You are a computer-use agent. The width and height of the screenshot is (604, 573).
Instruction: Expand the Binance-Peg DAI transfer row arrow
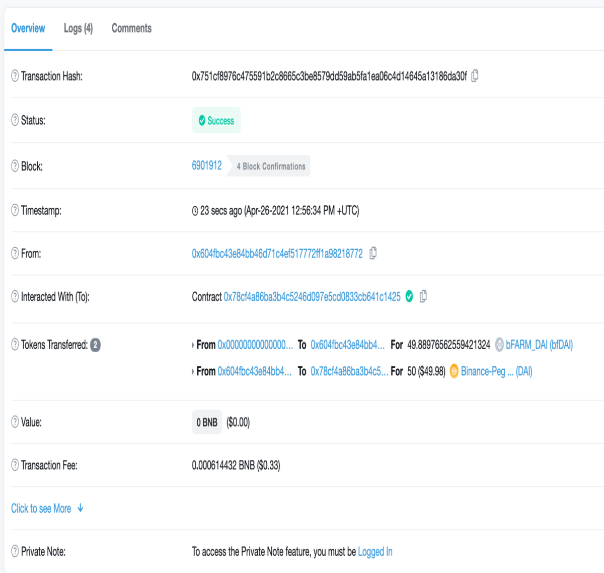click(193, 372)
